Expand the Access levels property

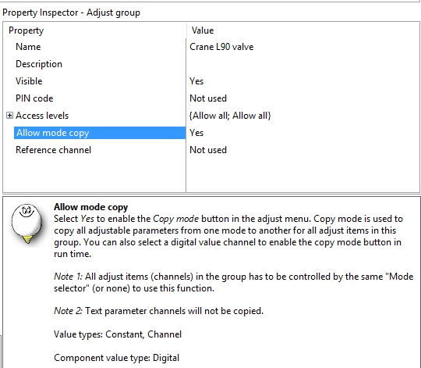pos(9,116)
